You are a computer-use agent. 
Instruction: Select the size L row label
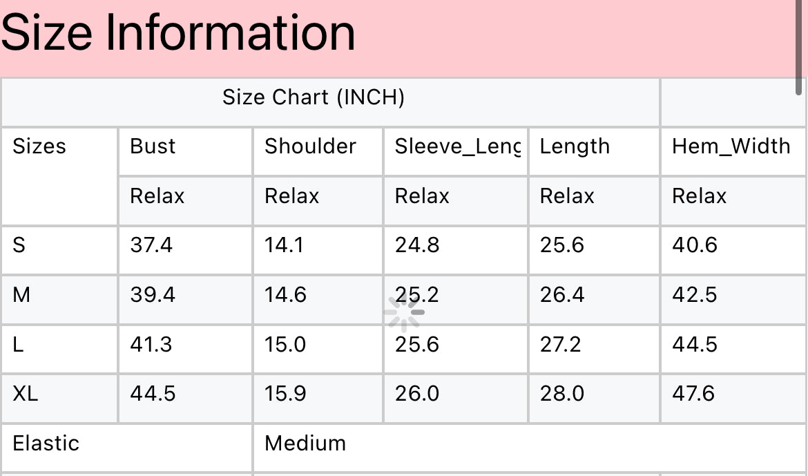[x=18, y=345]
